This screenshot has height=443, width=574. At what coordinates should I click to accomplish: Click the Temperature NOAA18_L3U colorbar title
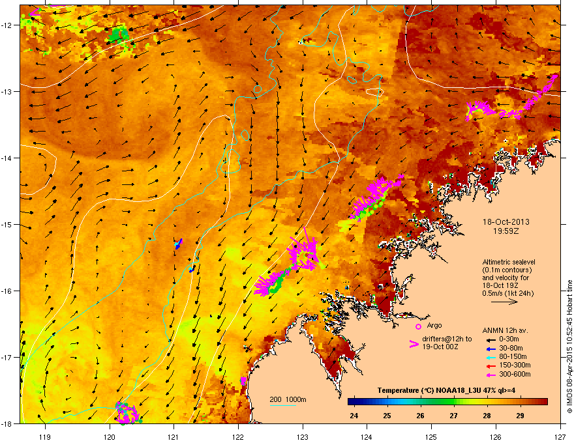(x=446, y=390)
